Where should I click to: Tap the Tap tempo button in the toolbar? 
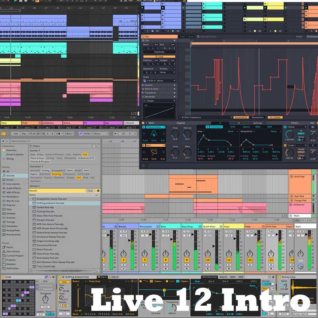(x=23, y=133)
